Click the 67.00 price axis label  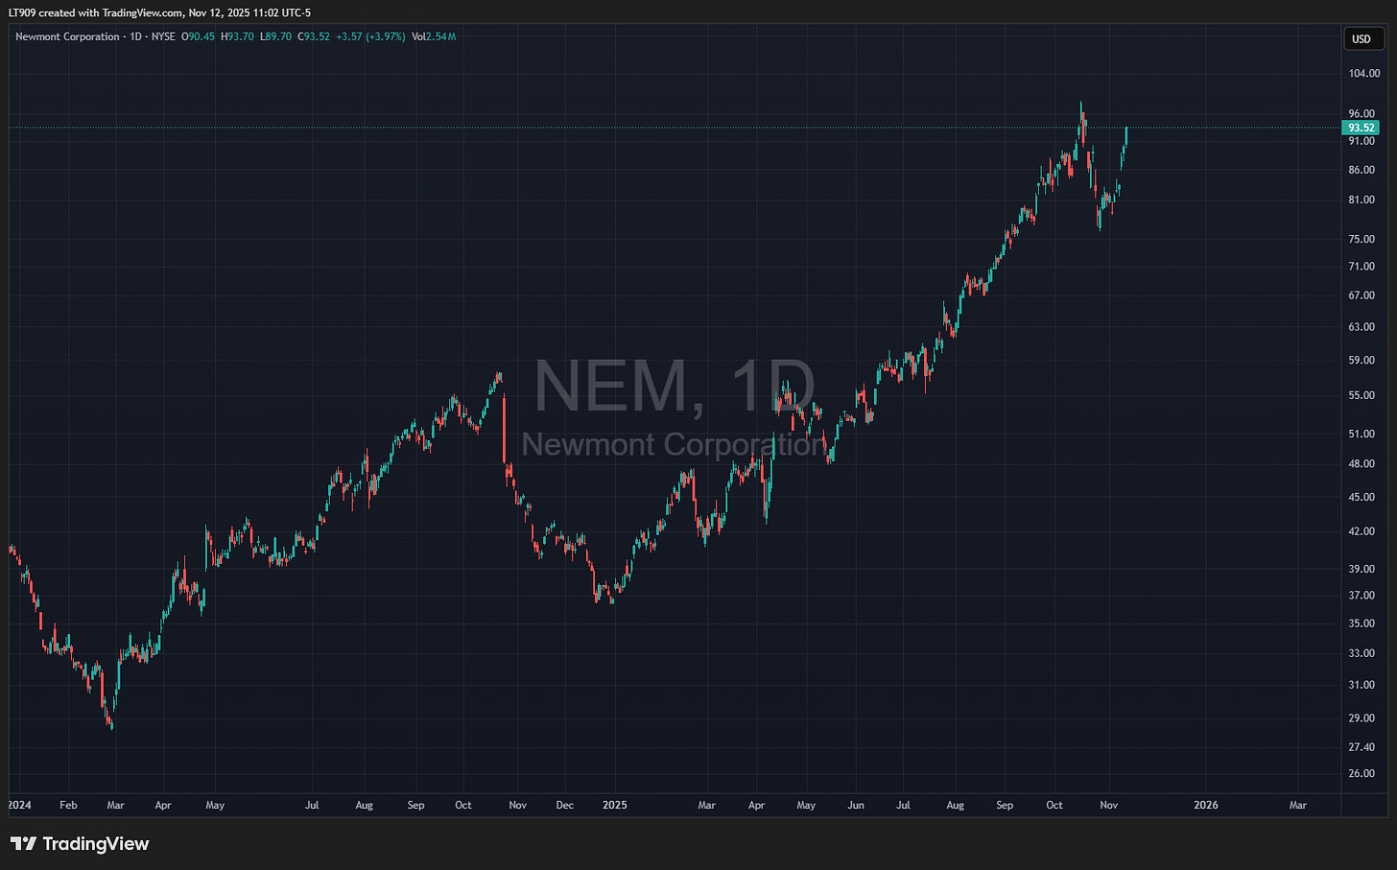1361,295
